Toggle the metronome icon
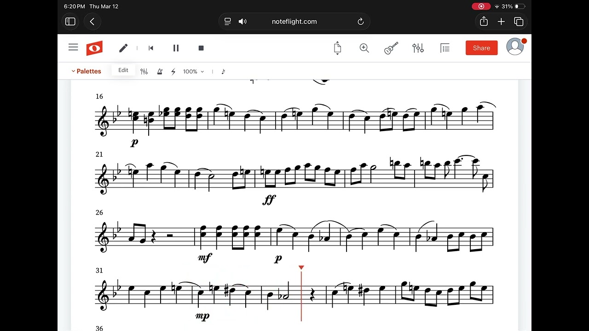The image size is (589, 331). [160, 71]
